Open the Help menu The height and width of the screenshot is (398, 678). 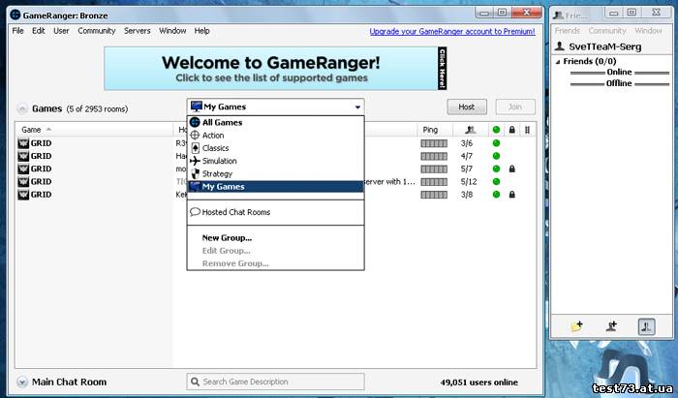point(201,31)
